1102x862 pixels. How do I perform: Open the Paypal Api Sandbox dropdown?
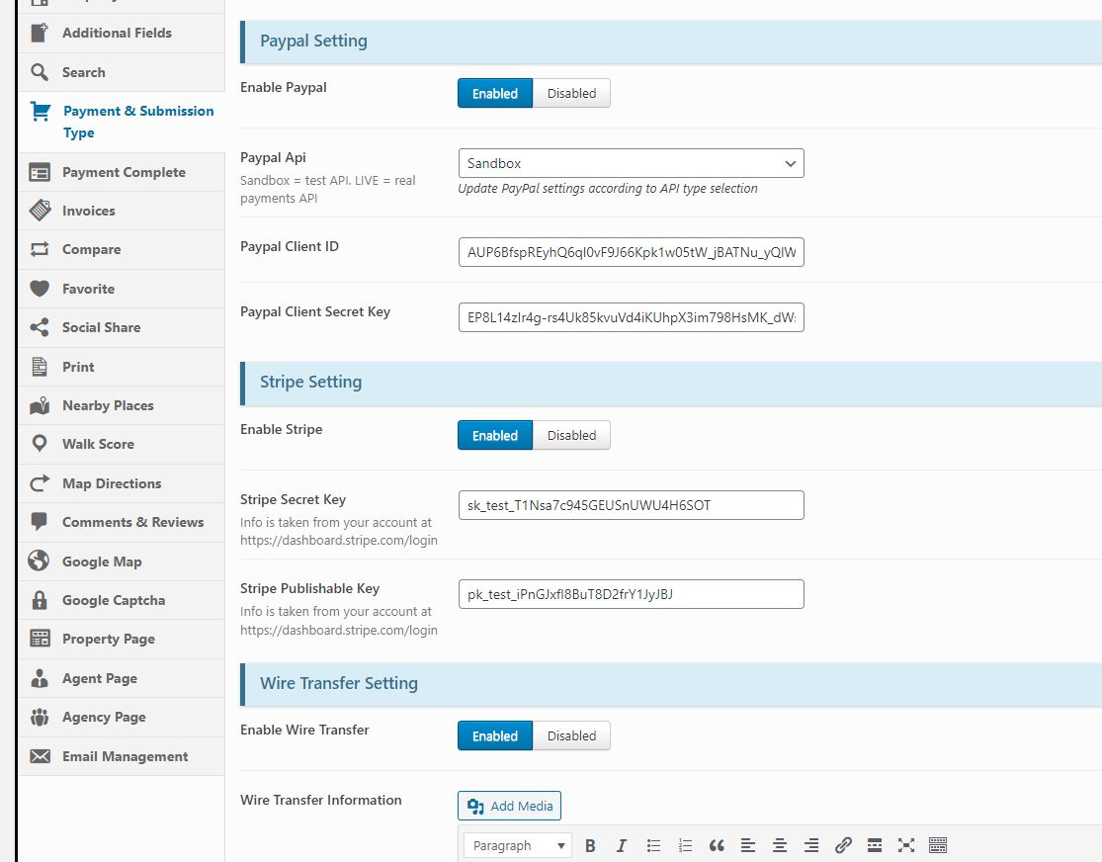(x=632, y=163)
